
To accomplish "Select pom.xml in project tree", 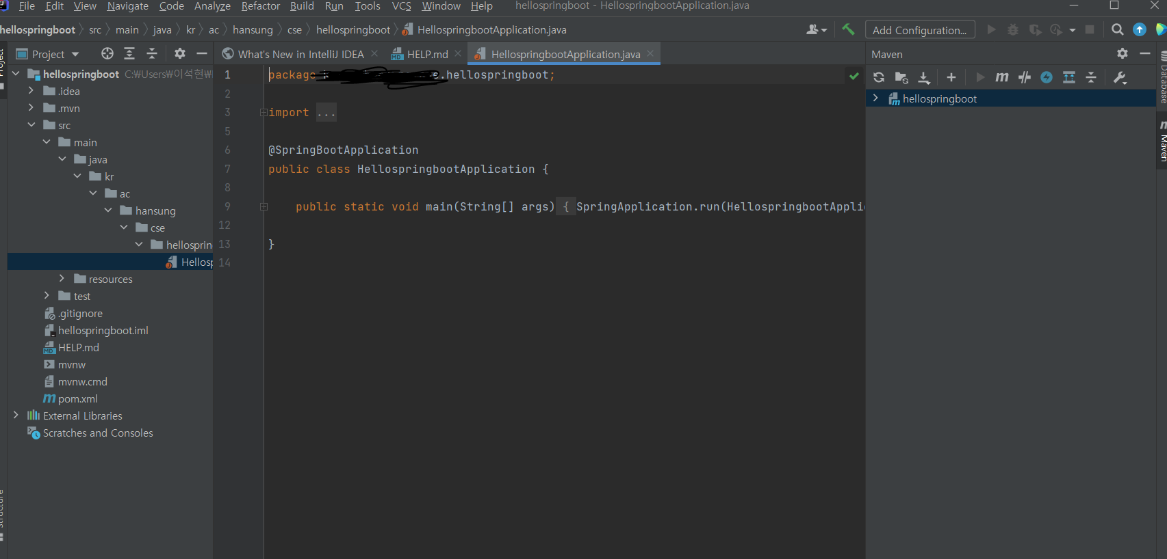I will coord(77,398).
